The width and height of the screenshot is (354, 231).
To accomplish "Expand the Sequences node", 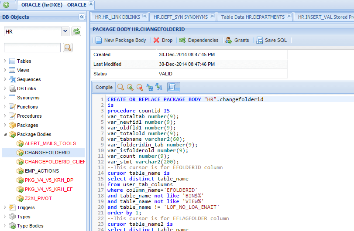I will 5,79.
